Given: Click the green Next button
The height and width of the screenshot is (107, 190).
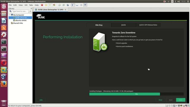Looking at the screenshot, I should (x=180, y=100).
